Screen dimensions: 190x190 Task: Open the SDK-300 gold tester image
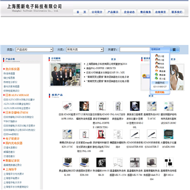coord(67,163)
